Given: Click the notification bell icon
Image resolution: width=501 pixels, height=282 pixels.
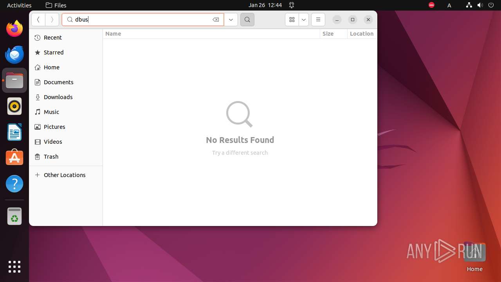Looking at the screenshot, I should (x=292, y=5).
